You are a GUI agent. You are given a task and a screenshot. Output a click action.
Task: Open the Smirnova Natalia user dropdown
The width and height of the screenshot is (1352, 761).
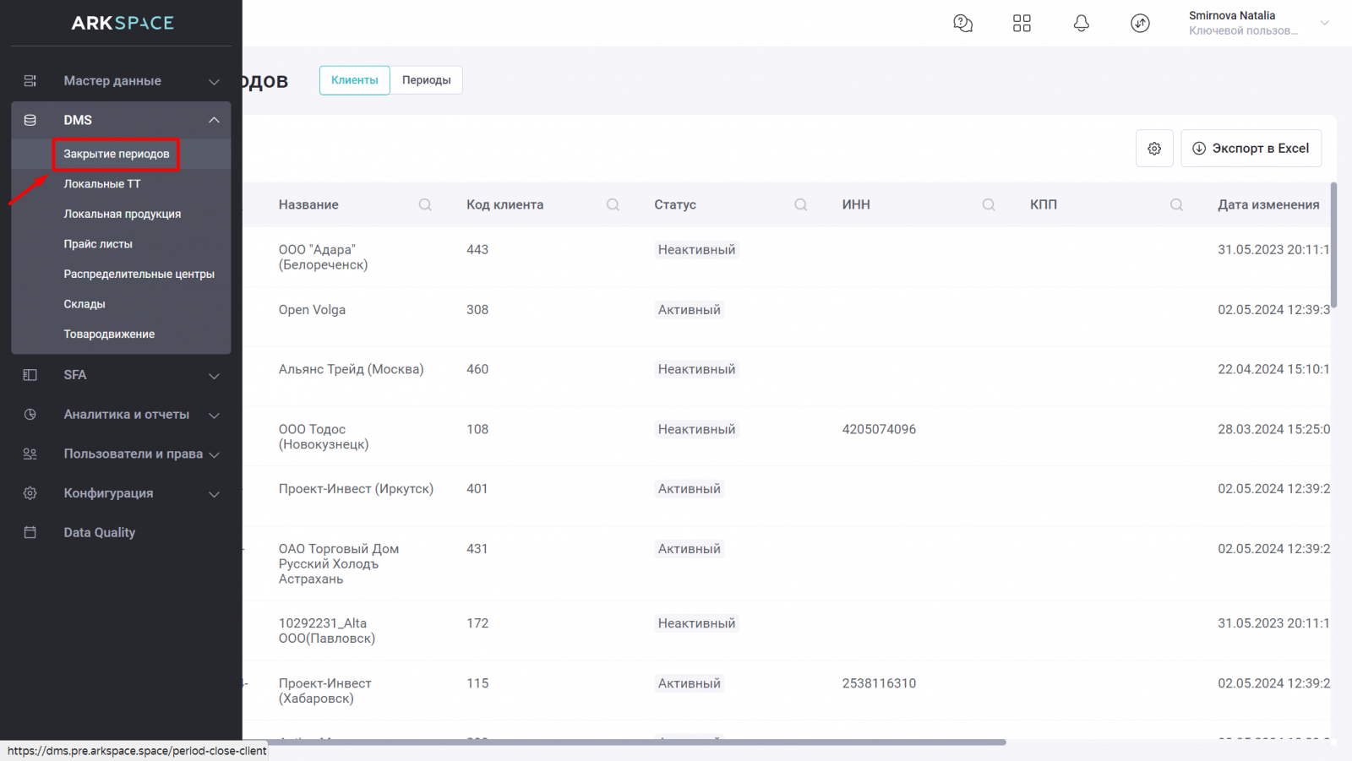[x=1324, y=23]
